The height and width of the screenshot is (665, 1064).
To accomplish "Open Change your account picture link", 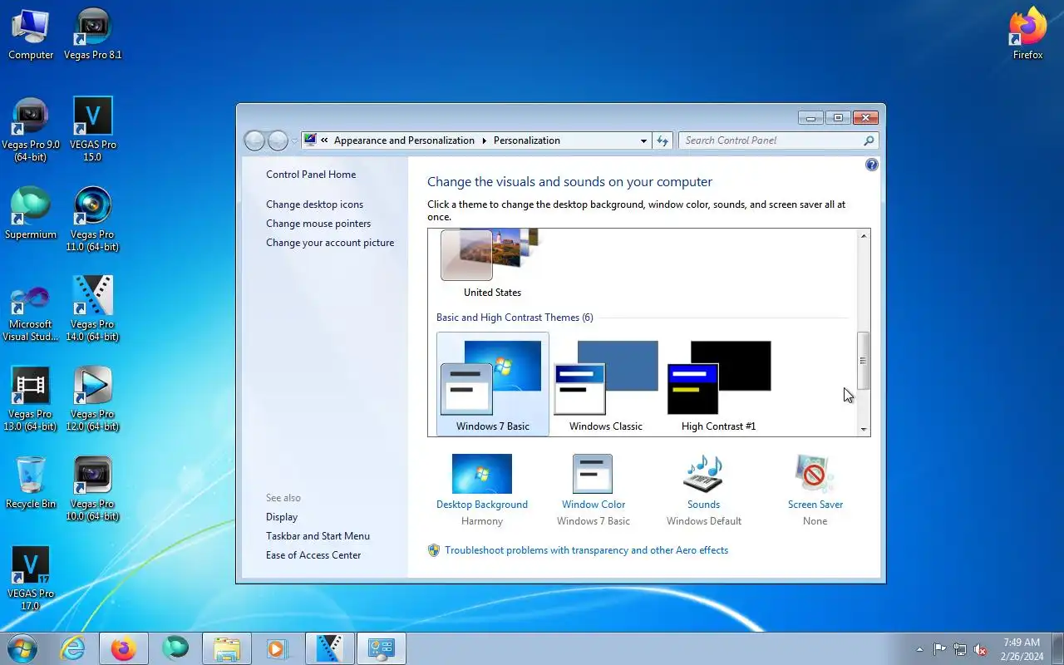I will point(330,243).
